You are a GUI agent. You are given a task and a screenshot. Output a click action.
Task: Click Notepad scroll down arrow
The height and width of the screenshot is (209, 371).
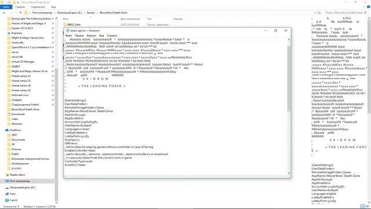289,173
